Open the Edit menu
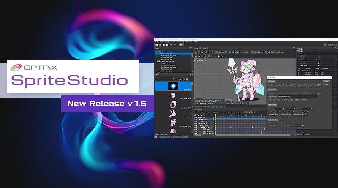338x188 pixels. [x=161, y=42]
